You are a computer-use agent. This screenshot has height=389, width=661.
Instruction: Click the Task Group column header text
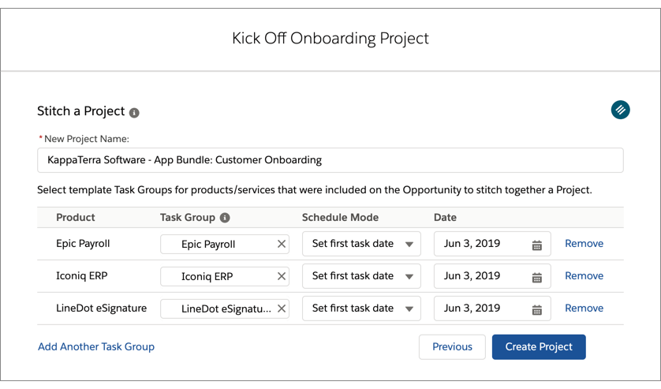point(188,217)
